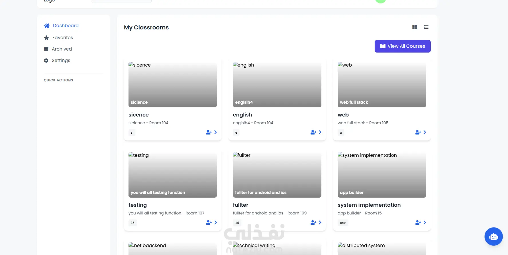
Task: Add a student to english classroom
Action: [x=313, y=132]
